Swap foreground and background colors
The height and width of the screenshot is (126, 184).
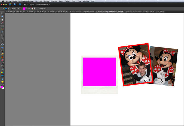[3, 85]
